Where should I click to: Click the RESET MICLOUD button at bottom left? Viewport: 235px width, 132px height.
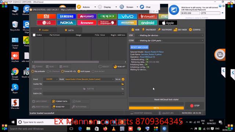pos(40,107)
